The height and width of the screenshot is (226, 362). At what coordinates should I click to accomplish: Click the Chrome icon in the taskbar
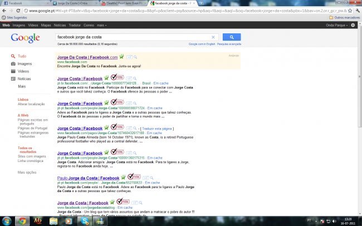coord(22,221)
